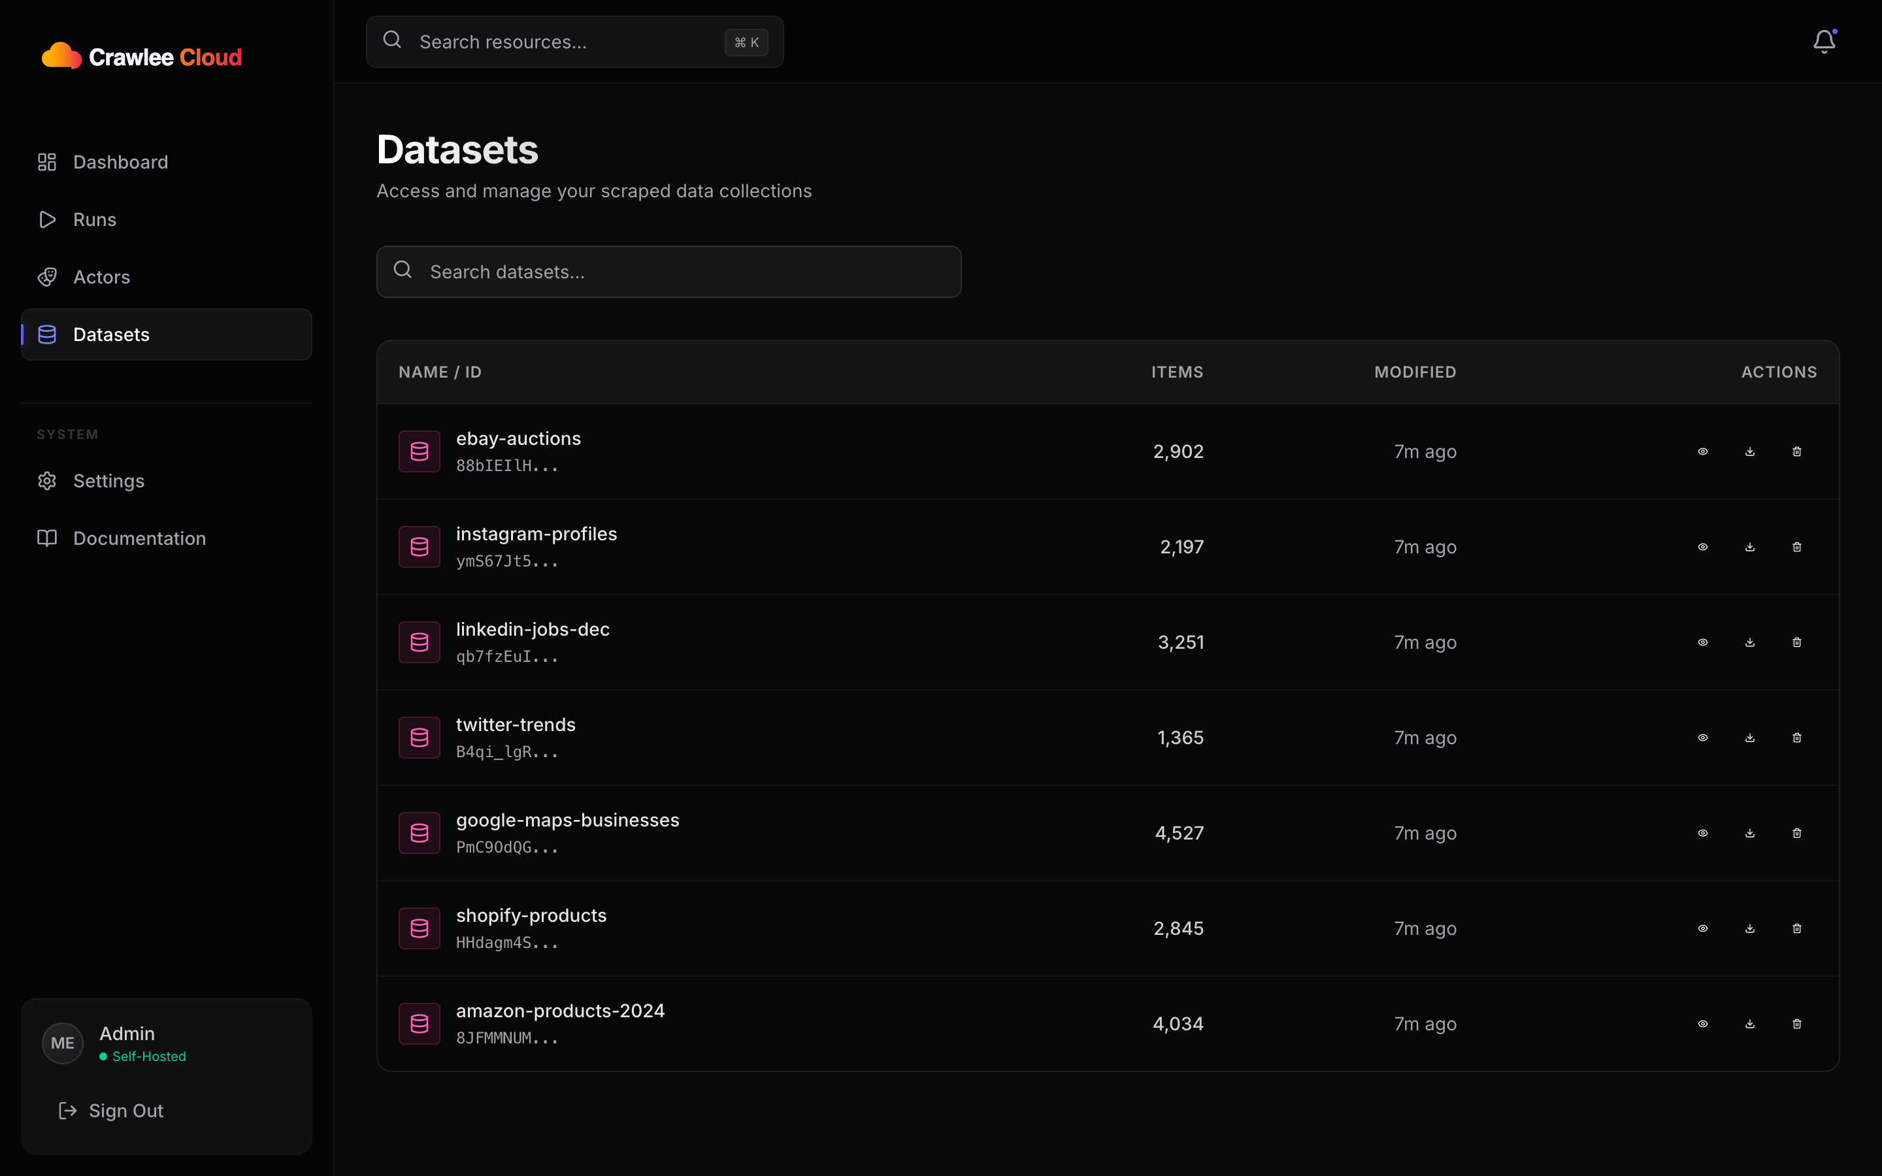Screen dimensions: 1882x1176
Task: Open the Actors section
Action: point(101,277)
